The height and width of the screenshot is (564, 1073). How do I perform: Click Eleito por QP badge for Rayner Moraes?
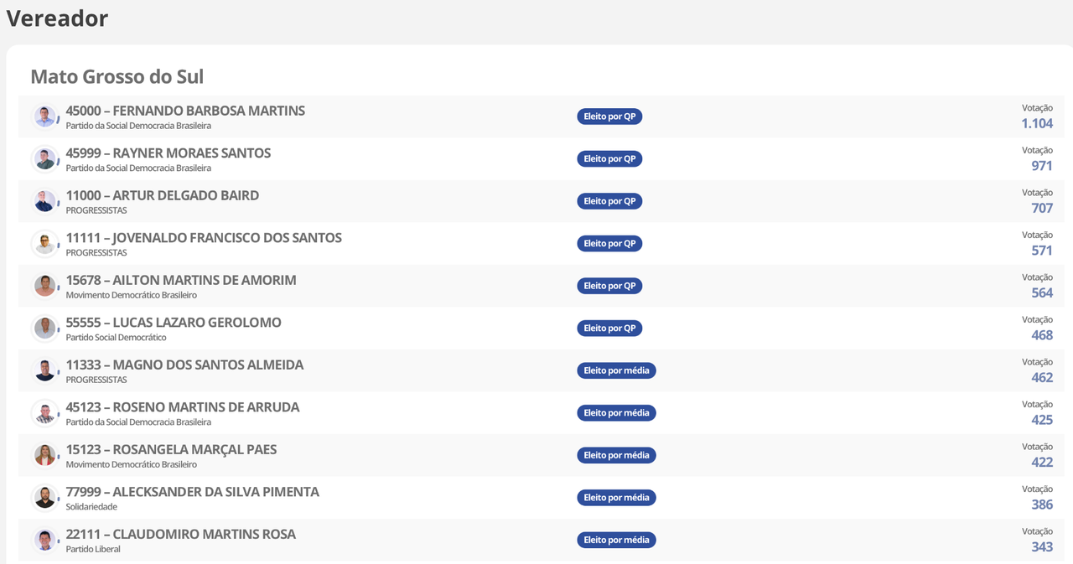[609, 158]
